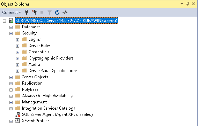Screen dimensions: 198x126
Task: Select the Audits label
Action: click(x=35, y=64)
